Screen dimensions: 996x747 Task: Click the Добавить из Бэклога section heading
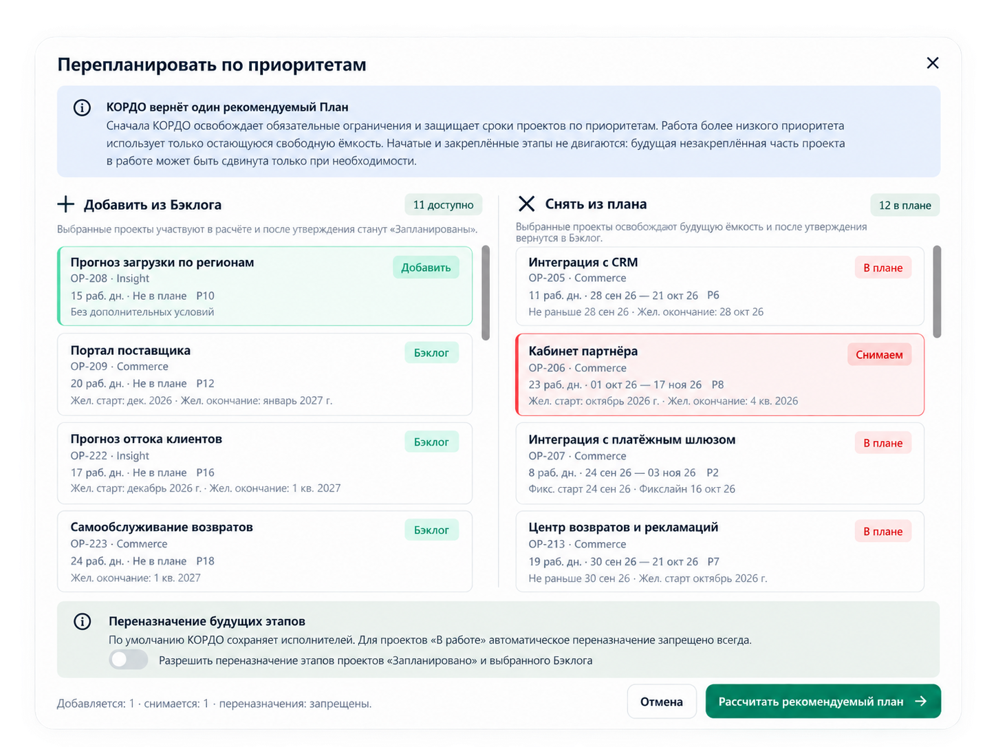(x=153, y=205)
